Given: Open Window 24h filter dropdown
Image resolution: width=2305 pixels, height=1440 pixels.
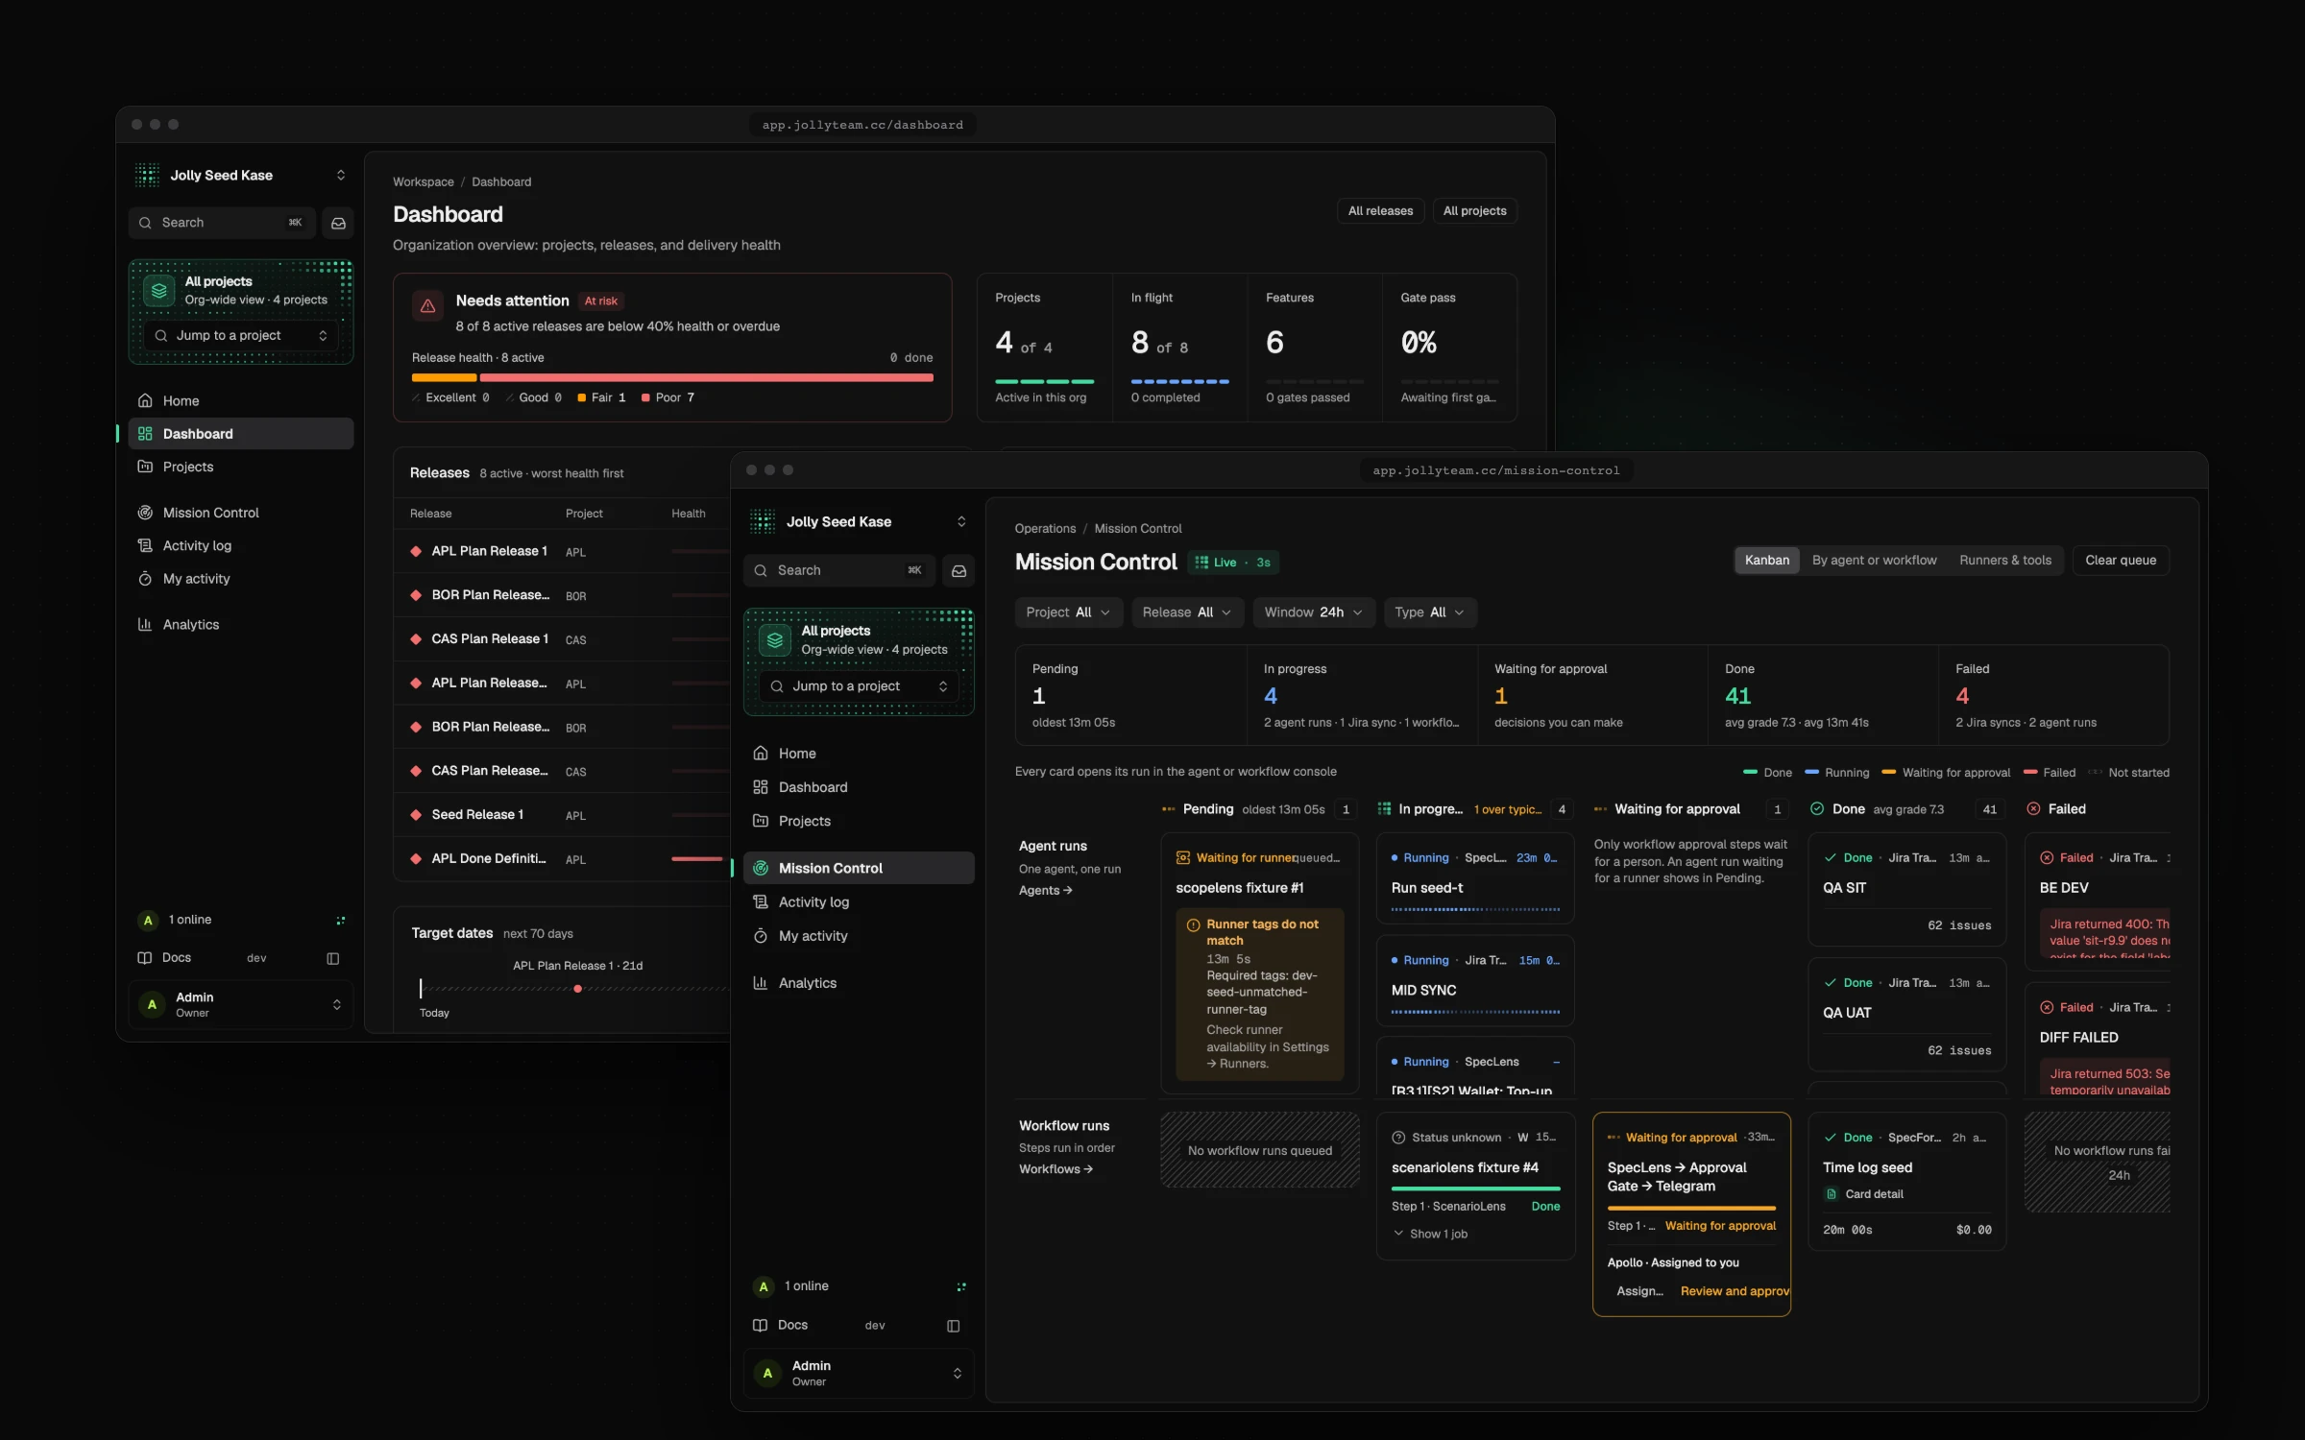Looking at the screenshot, I should click(x=1314, y=612).
